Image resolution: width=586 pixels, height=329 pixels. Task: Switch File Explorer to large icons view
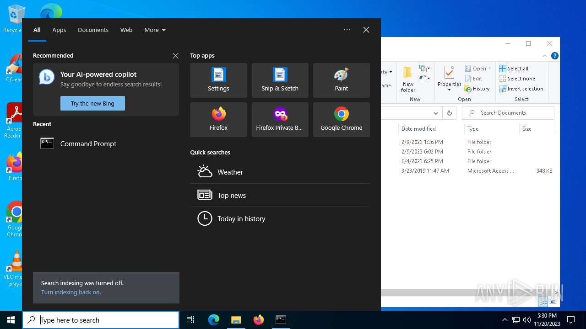click(x=553, y=302)
